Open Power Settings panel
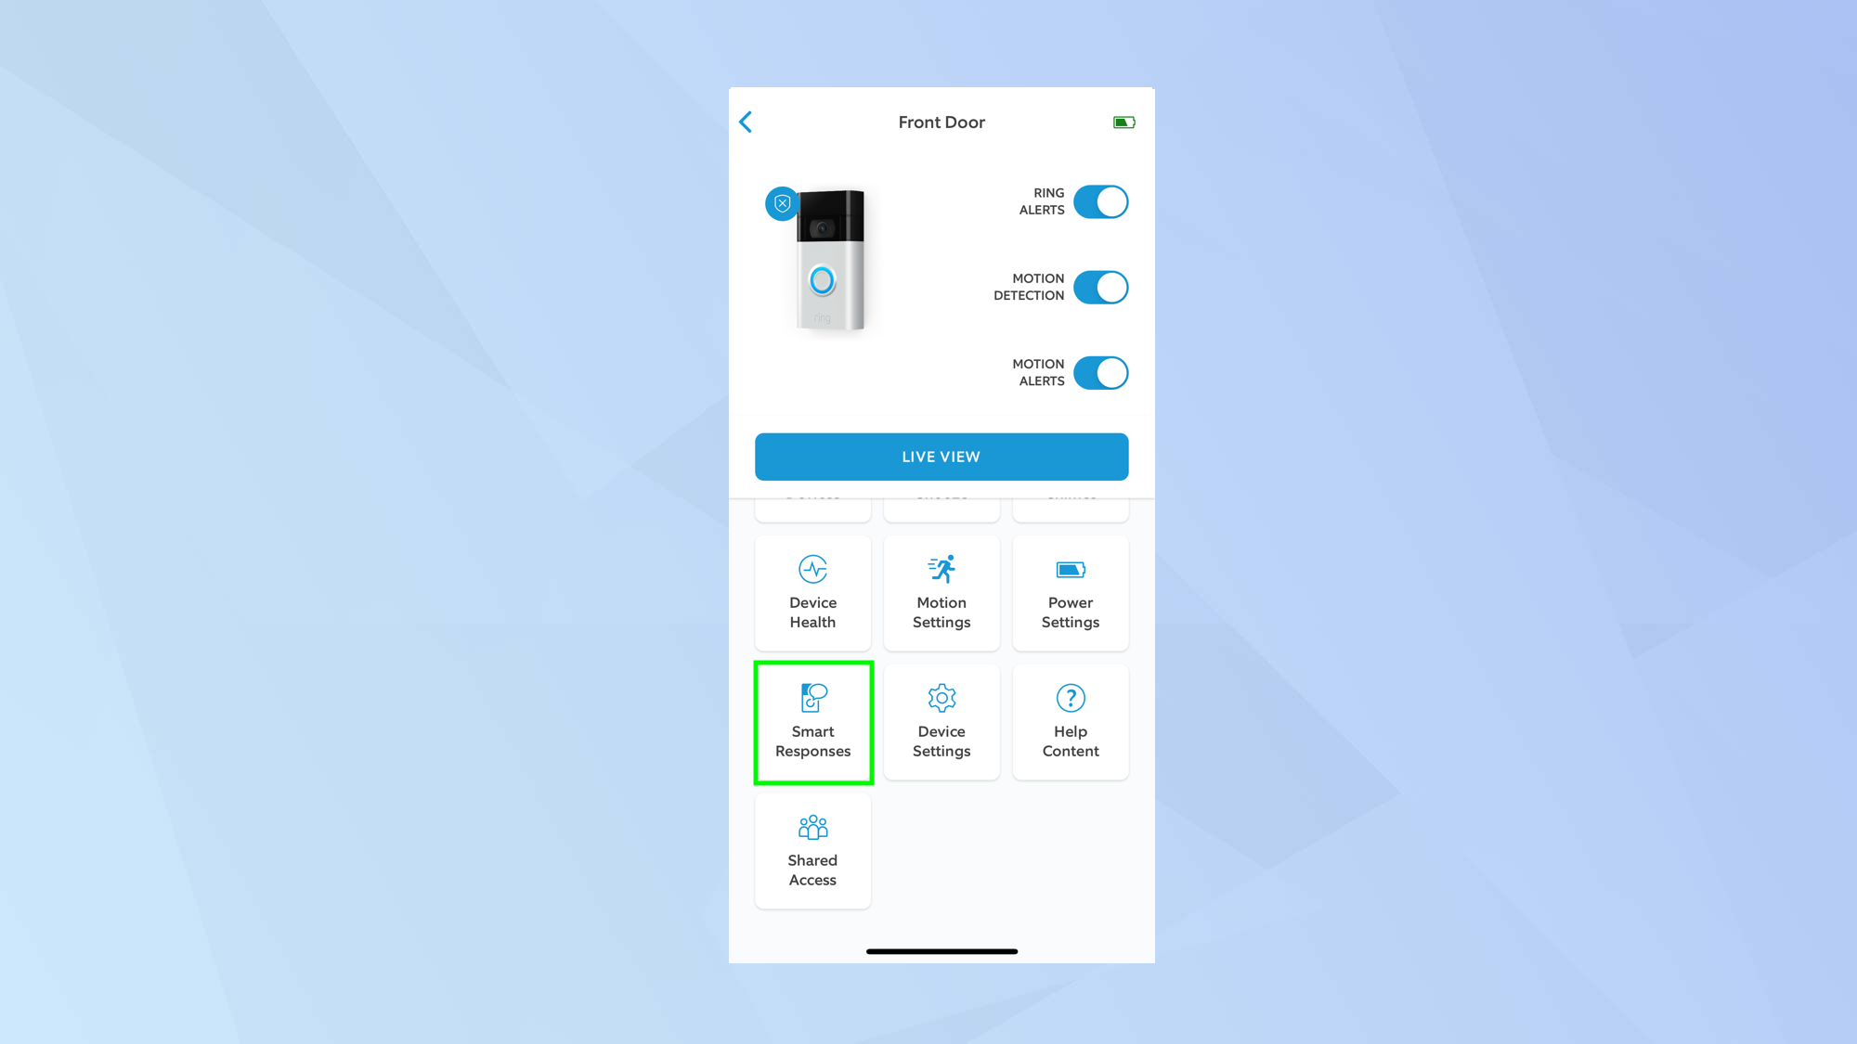 [1070, 591]
